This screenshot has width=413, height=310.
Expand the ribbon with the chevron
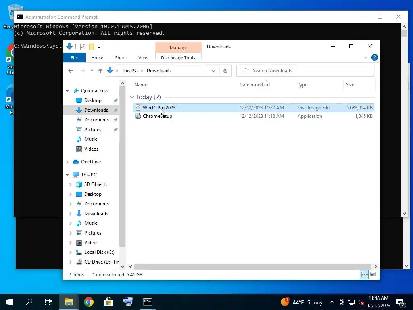click(x=365, y=57)
